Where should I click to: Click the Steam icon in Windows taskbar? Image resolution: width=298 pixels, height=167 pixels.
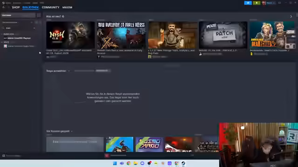coord(183,163)
